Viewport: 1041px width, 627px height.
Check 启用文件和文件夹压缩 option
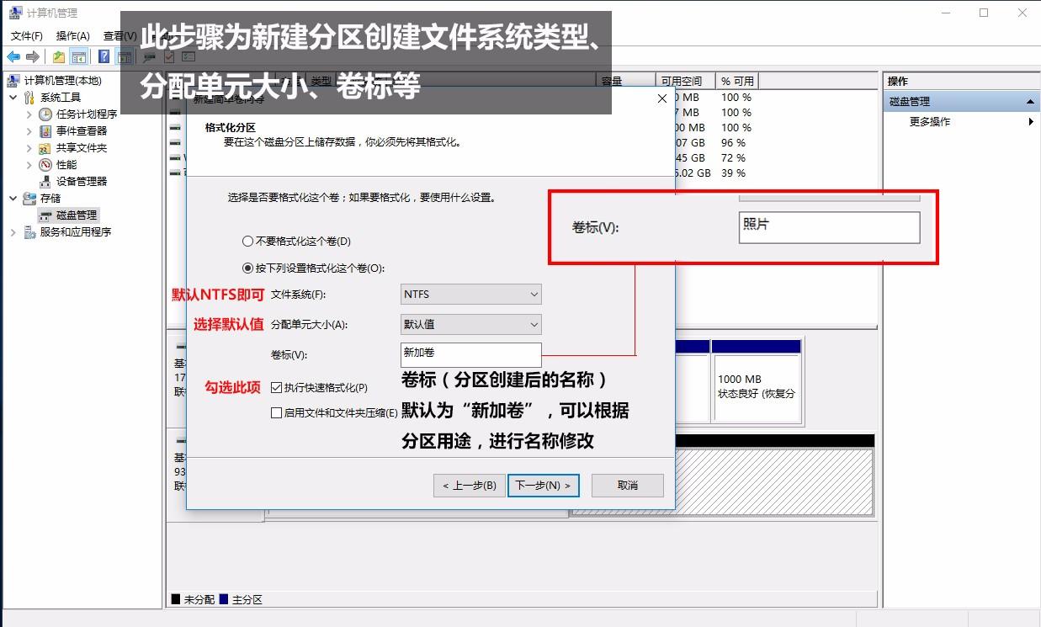[275, 412]
